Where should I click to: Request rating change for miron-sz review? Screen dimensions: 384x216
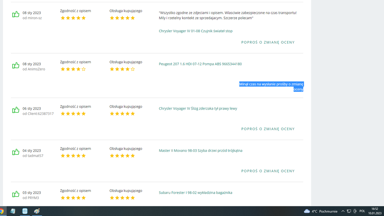tap(268, 43)
